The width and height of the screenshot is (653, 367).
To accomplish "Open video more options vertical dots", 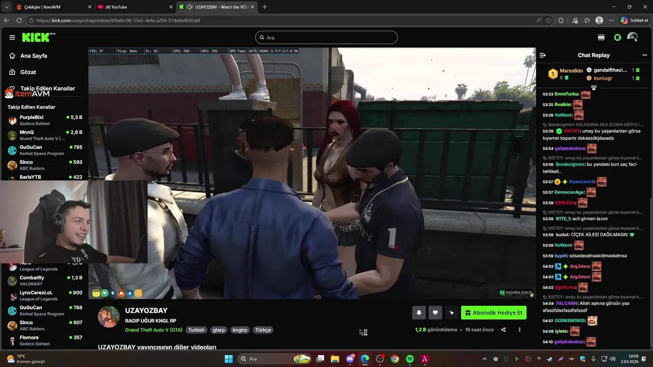I will coord(519,330).
